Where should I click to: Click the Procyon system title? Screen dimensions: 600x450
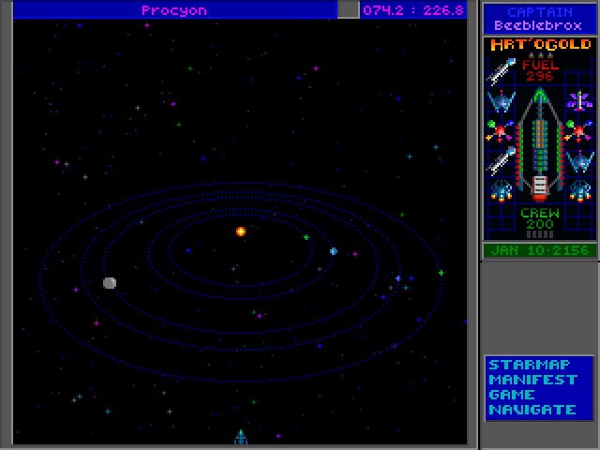[x=174, y=10]
